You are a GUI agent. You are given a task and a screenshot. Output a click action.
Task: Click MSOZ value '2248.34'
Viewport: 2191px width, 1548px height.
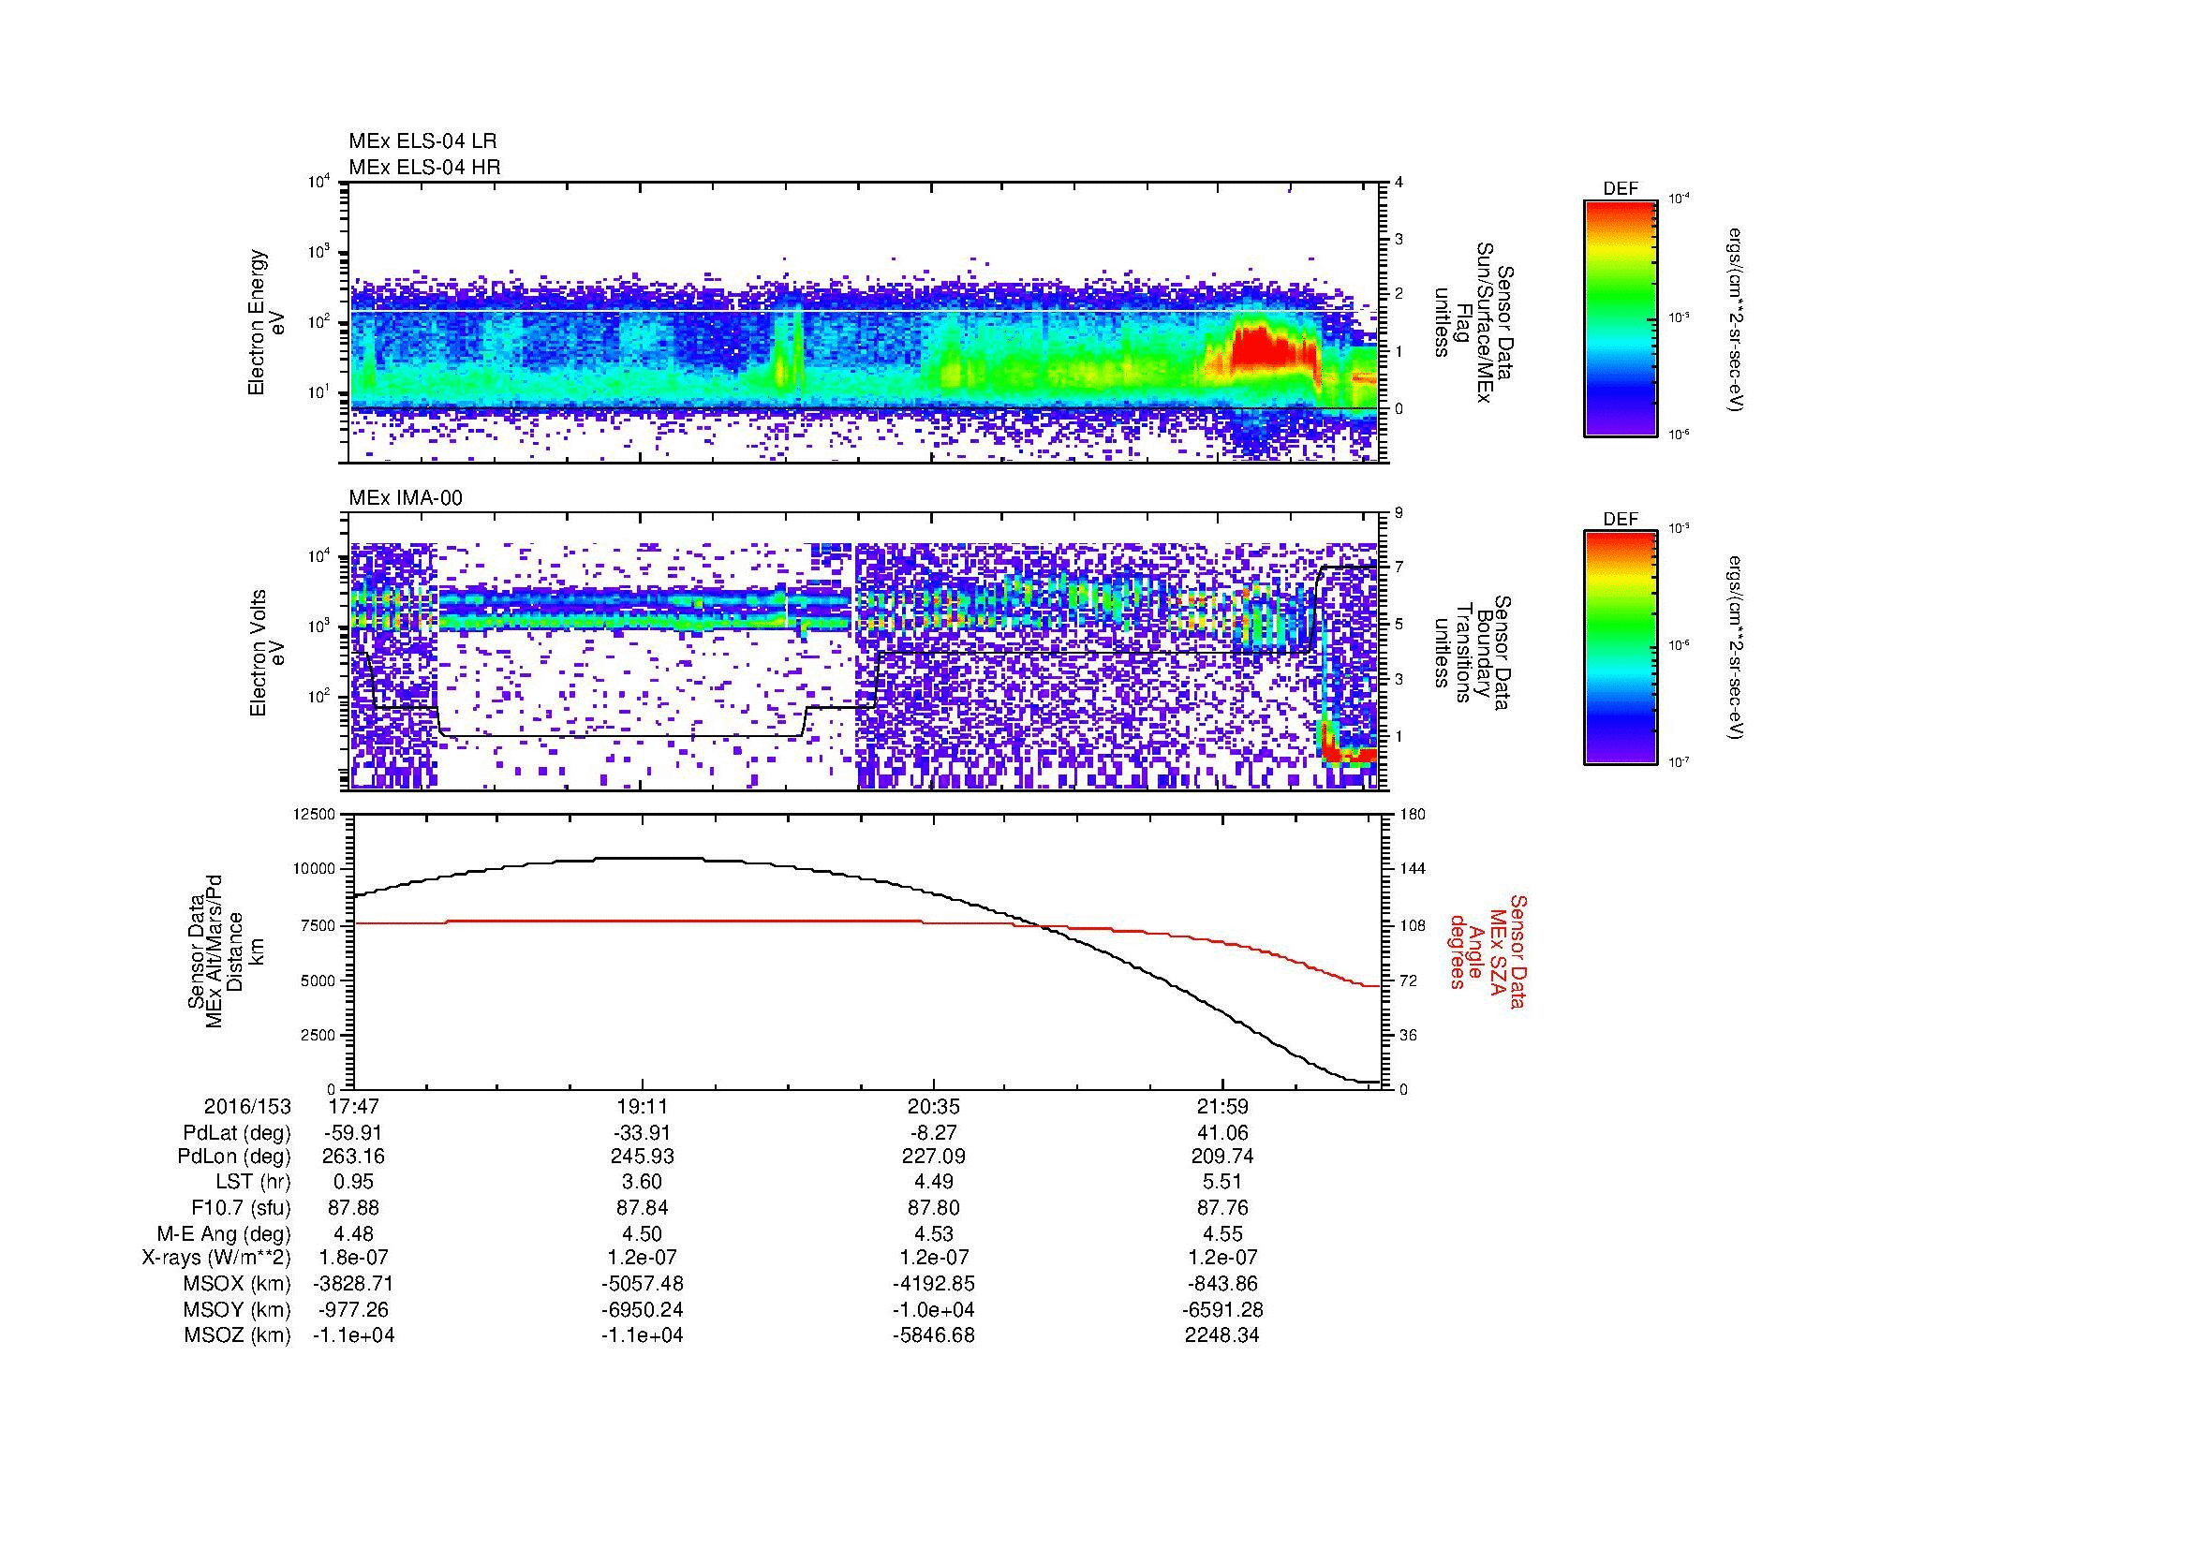pos(1222,1335)
